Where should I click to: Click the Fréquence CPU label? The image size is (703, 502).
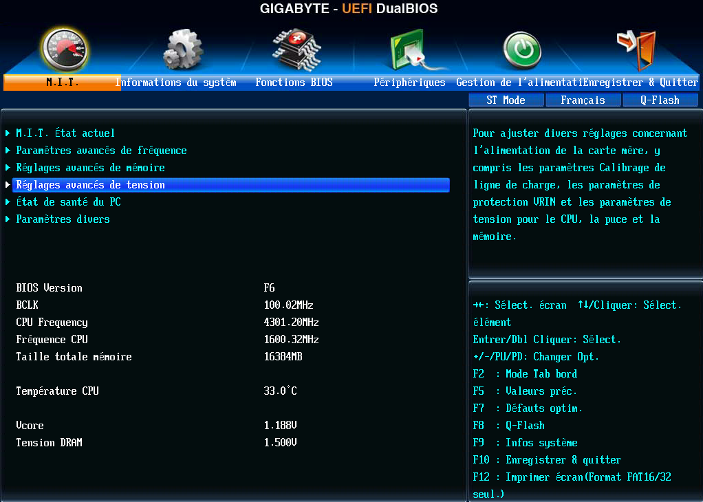pyautogui.click(x=52, y=339)
